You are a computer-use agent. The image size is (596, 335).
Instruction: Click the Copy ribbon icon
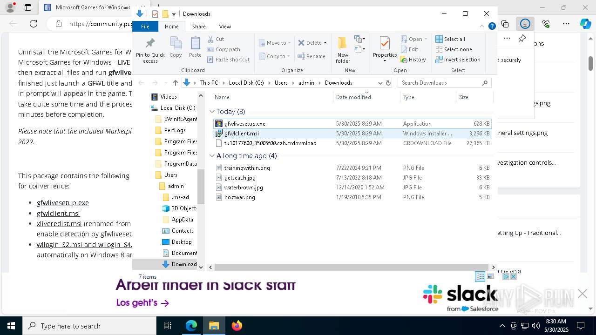176,47
